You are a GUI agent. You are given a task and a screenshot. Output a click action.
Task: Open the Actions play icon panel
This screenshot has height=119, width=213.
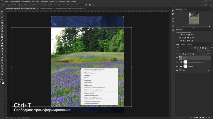point(173,11)
